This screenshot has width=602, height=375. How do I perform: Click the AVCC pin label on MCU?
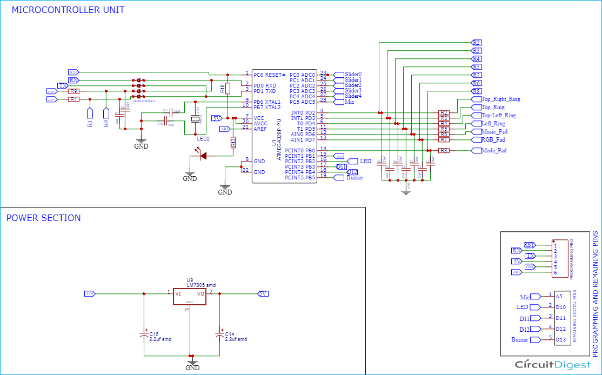(260, 124)
